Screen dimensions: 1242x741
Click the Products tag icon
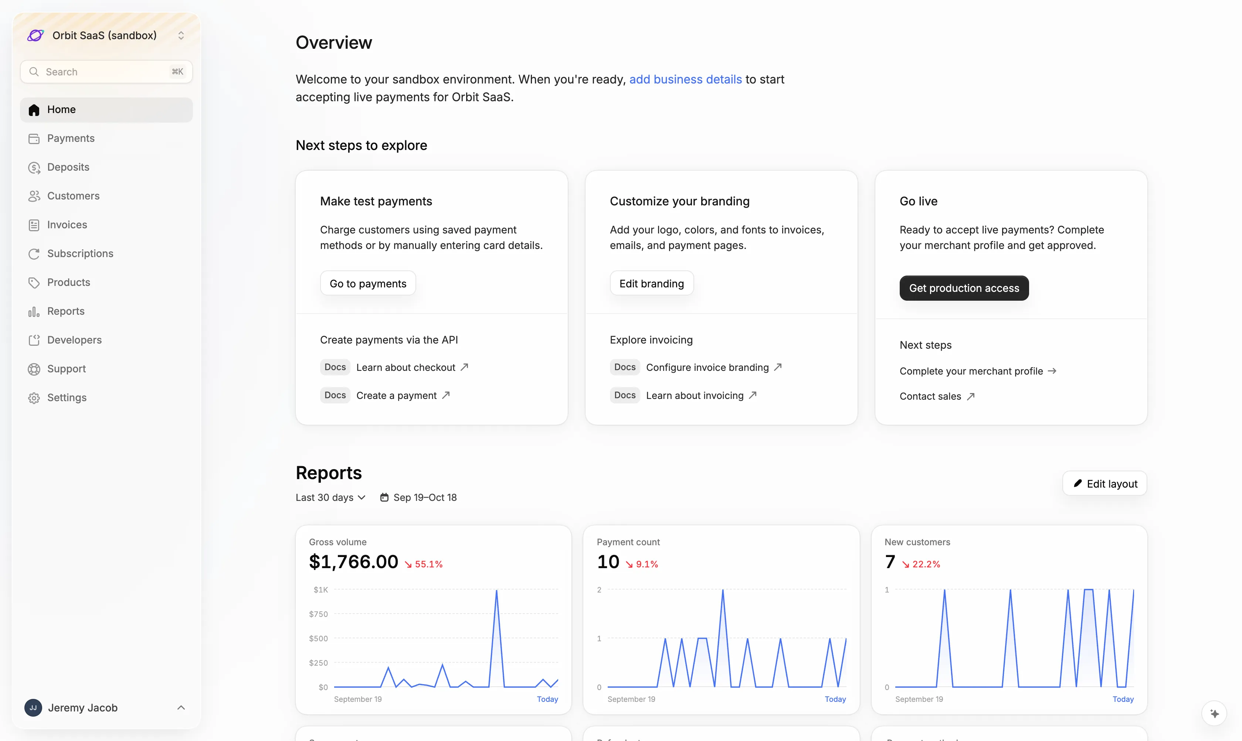pyautogui.click(x=34, y=283)
